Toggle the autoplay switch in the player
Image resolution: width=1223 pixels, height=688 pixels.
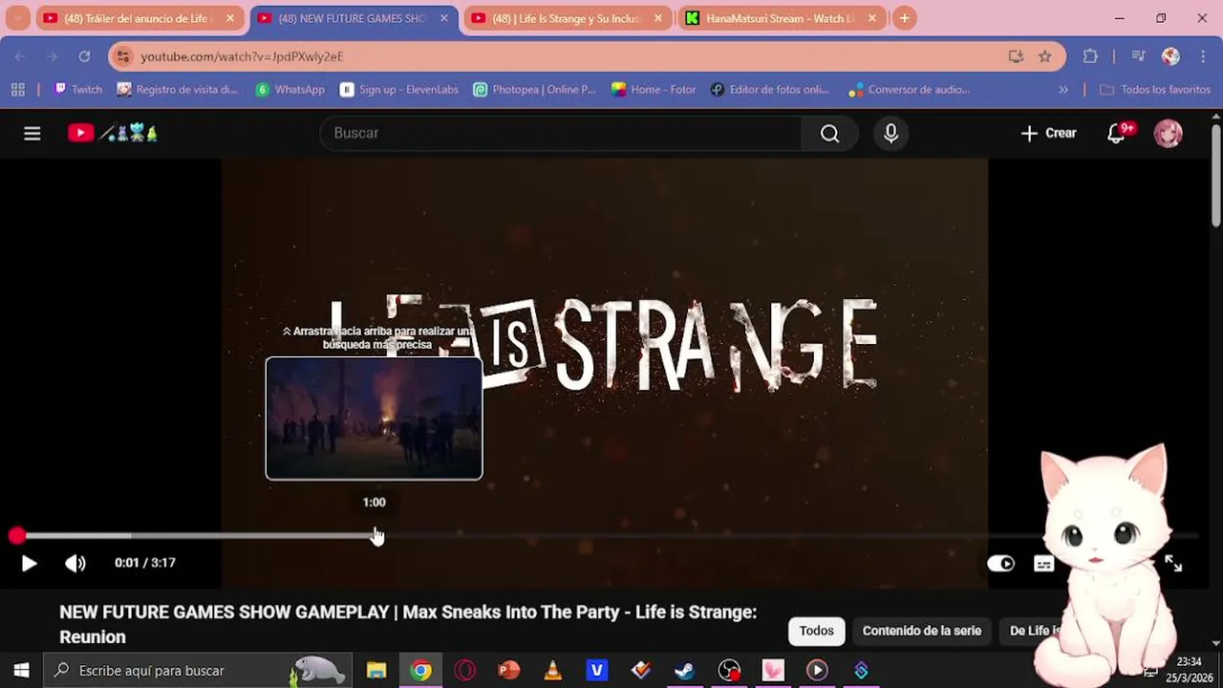click(1000, 564)
